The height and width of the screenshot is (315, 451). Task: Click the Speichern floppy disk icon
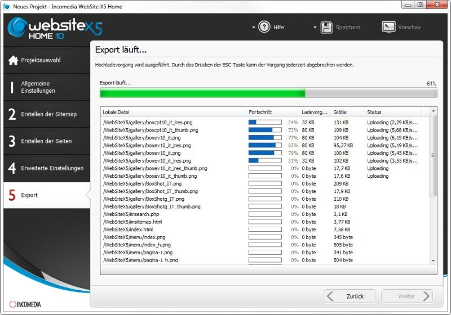[x=326, y=27]
